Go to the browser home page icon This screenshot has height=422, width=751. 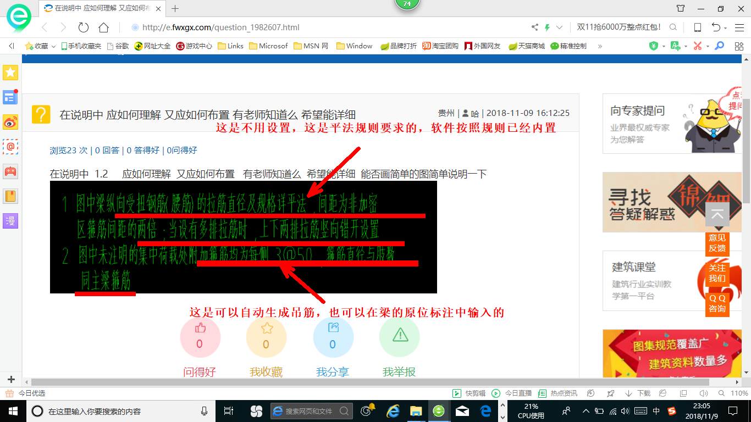(x=103, y=27)
